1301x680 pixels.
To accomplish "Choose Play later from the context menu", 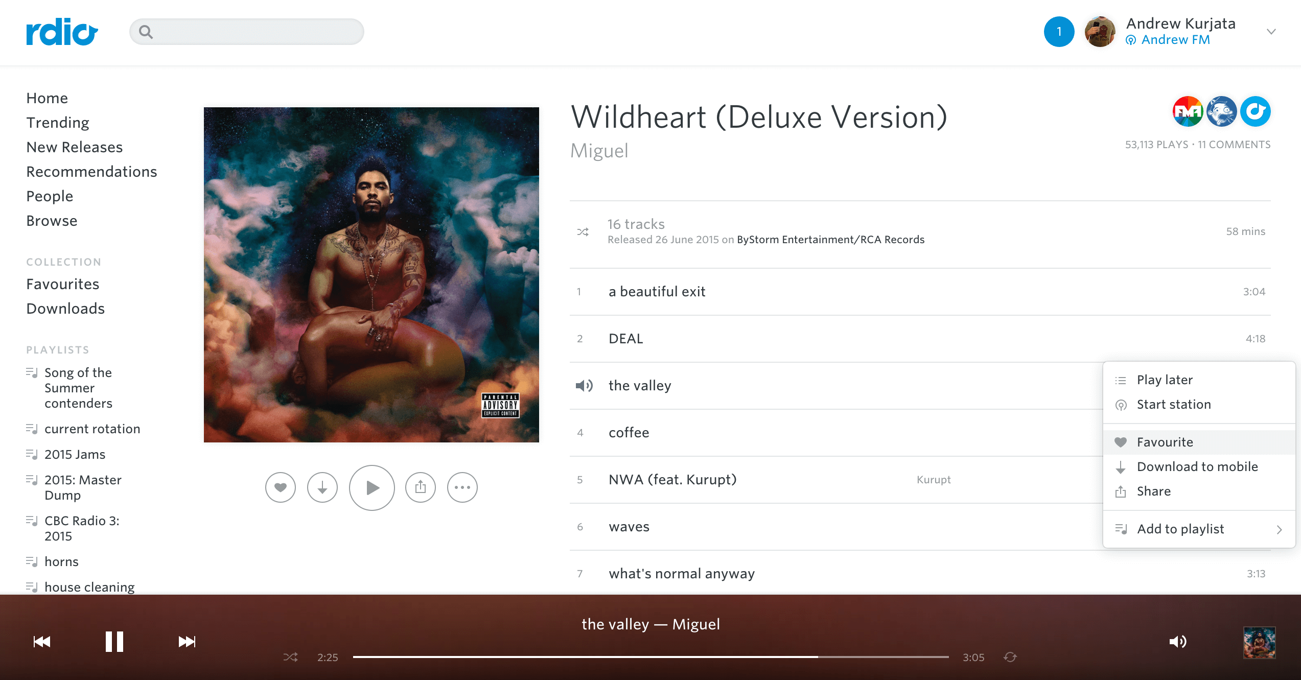I will pos(1199,380).
